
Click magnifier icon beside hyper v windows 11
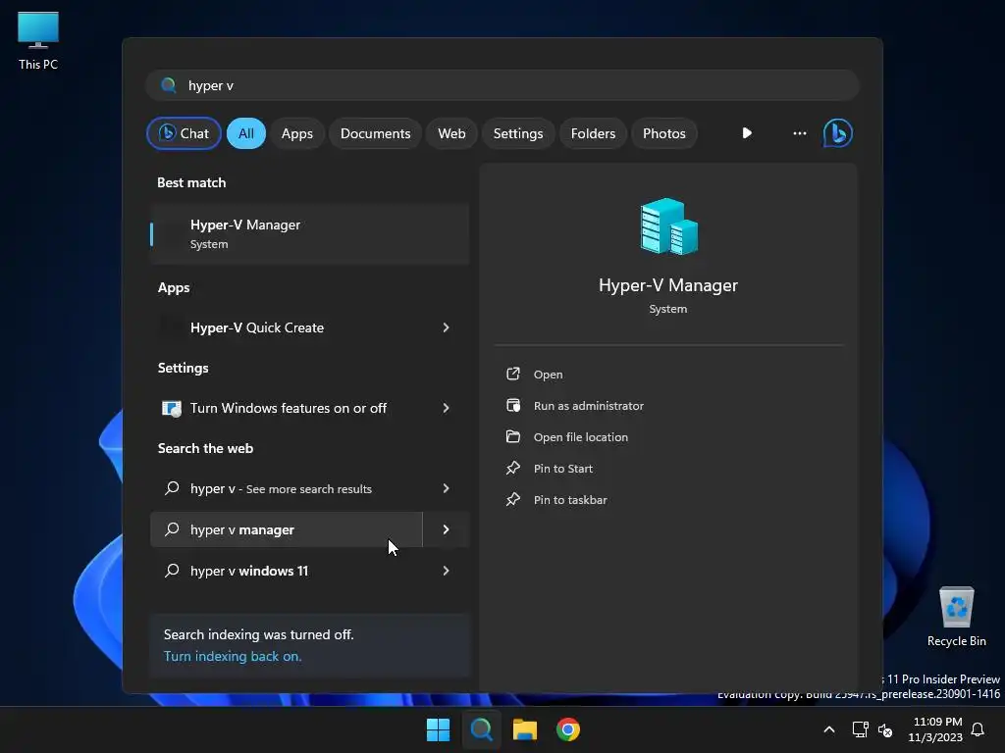171,571
